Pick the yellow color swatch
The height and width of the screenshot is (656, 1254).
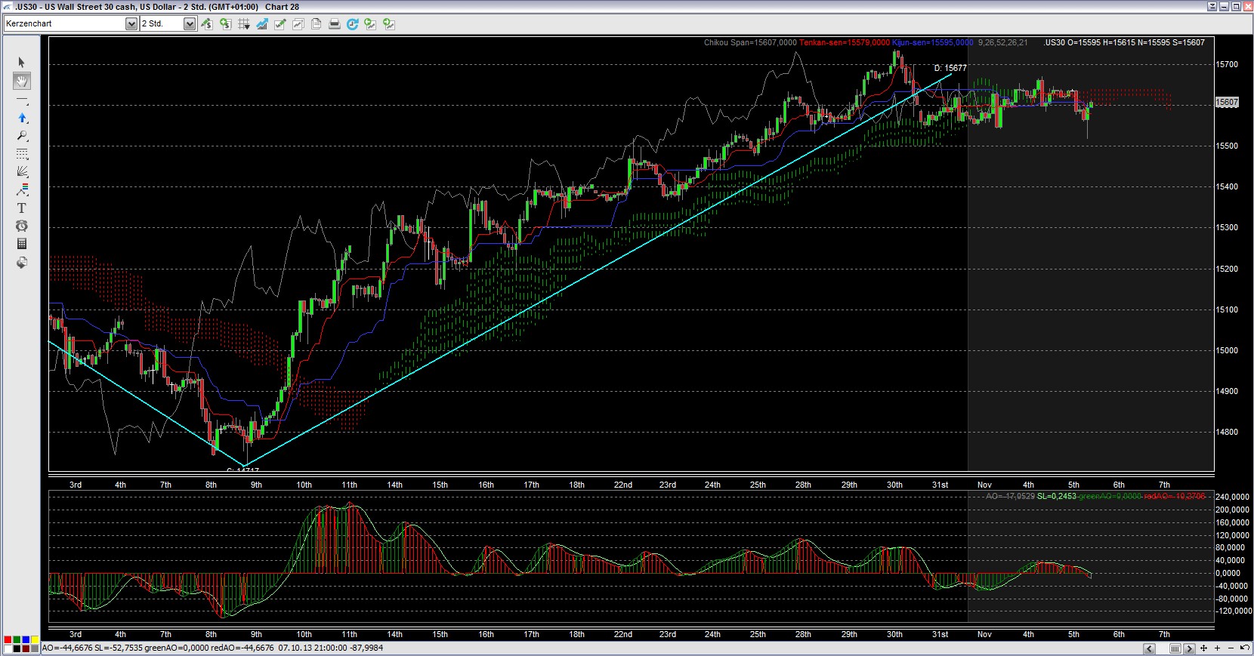click(x=35, y=640)
